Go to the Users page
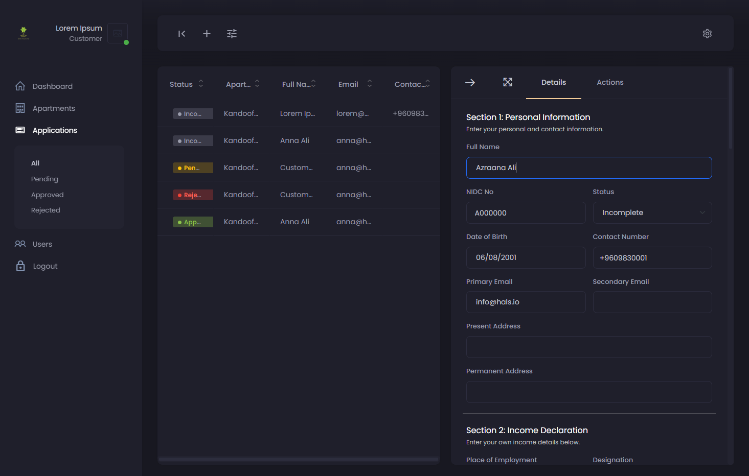 [x=42, y=244]
